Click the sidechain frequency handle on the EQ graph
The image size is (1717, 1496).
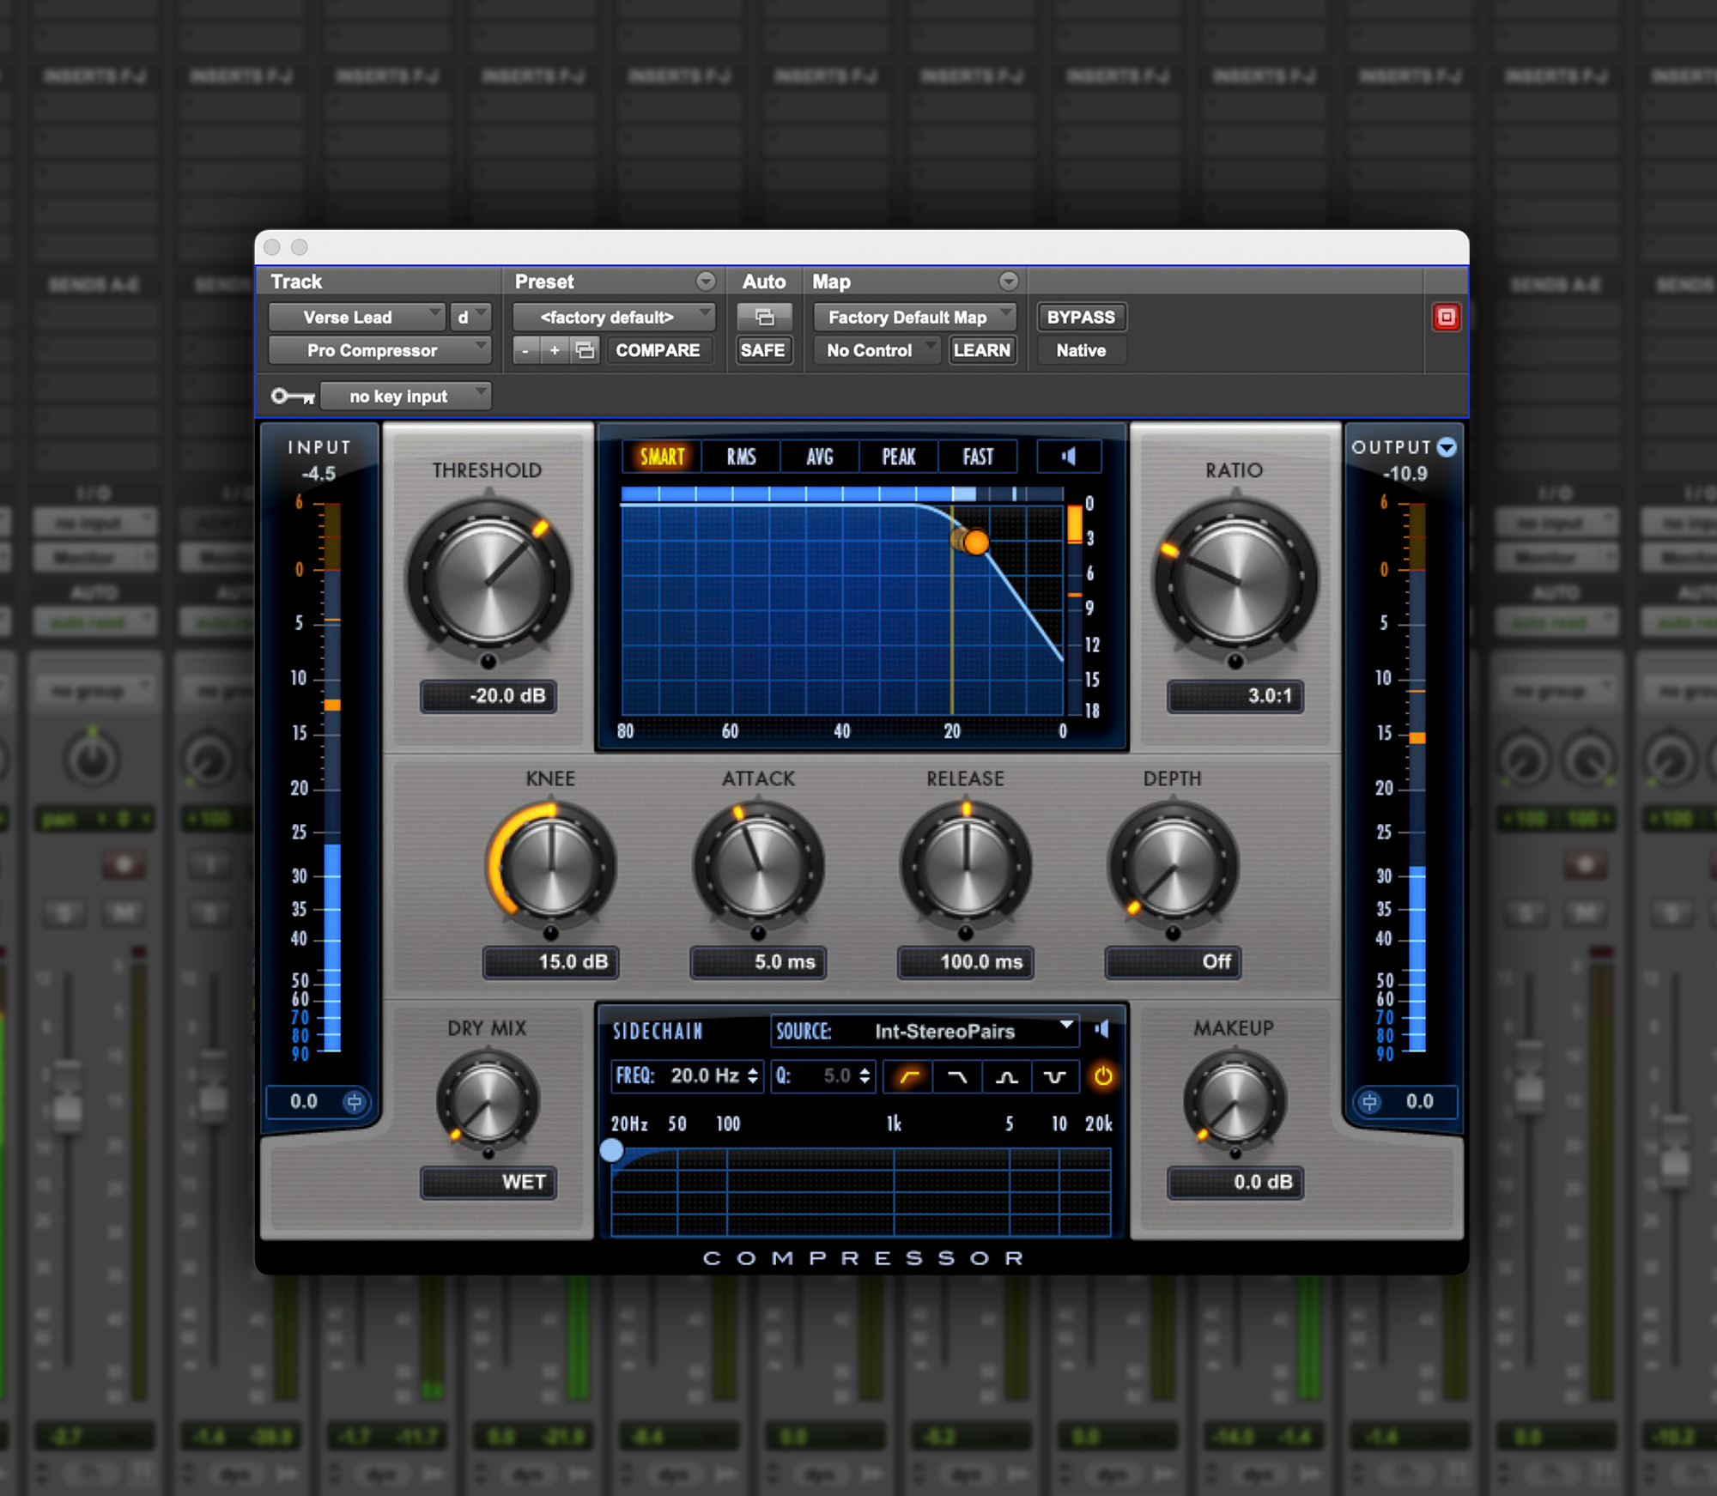click(613, 1151)
